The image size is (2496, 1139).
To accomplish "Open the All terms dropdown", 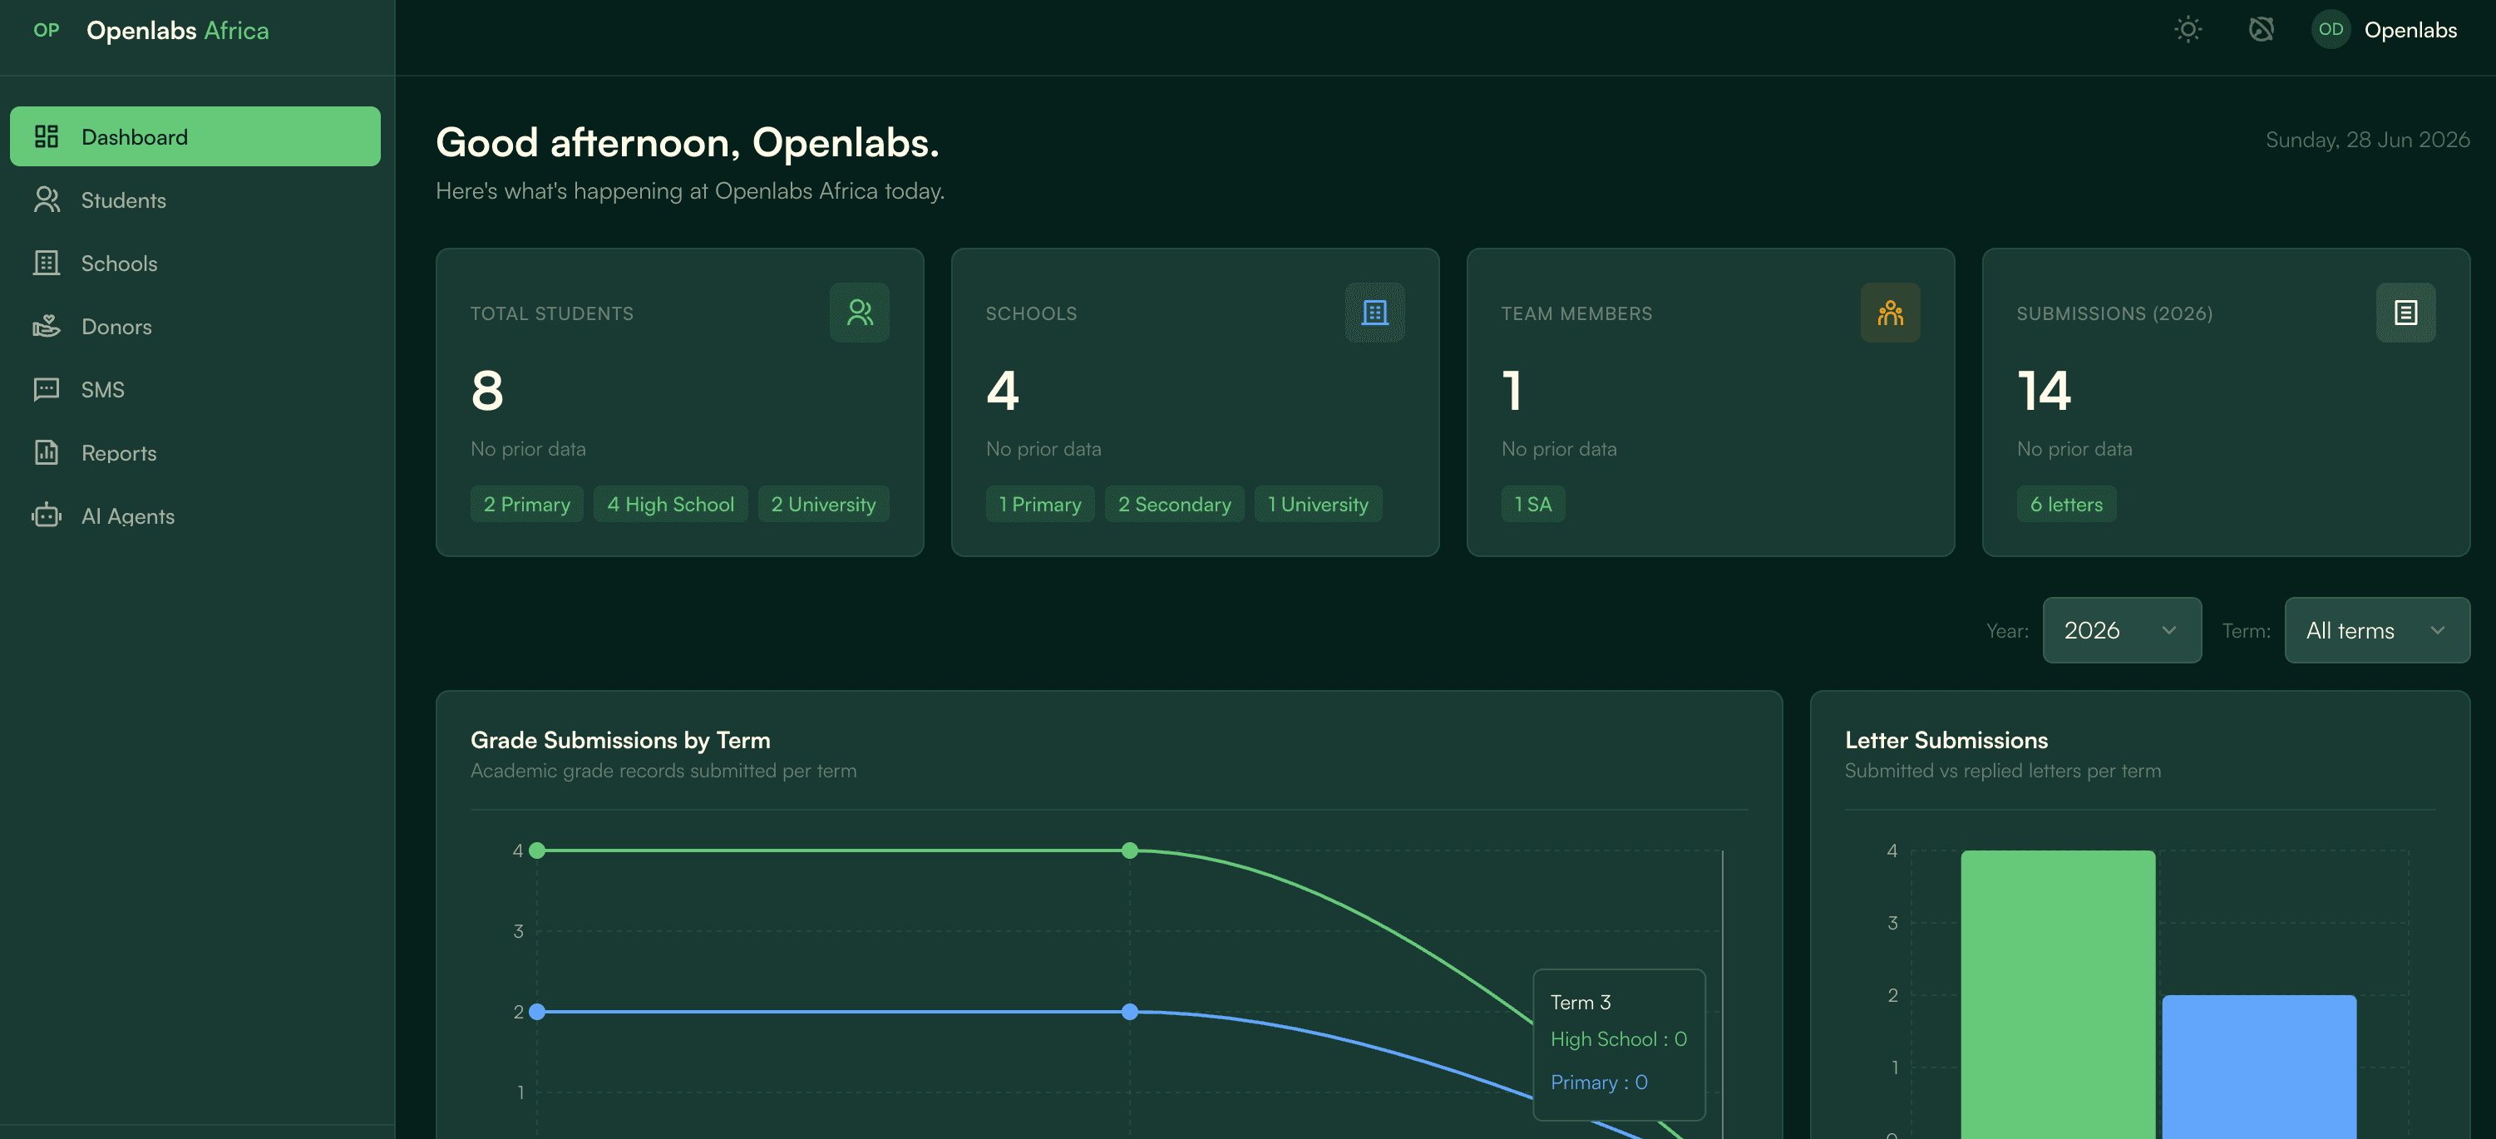I will coord(2377,629).
